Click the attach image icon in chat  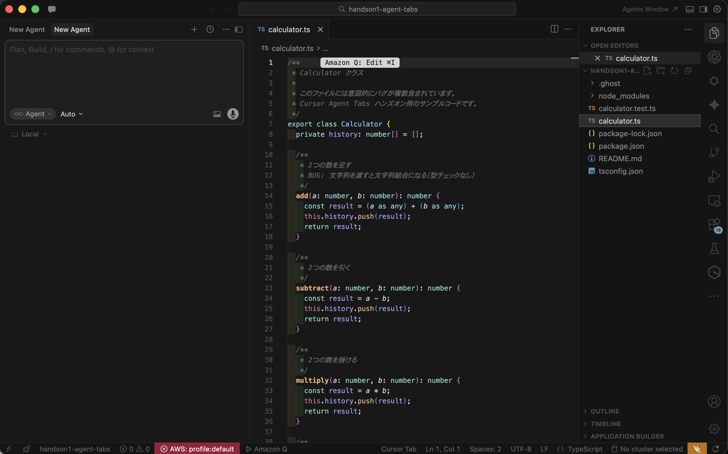(x=217, y=114)
